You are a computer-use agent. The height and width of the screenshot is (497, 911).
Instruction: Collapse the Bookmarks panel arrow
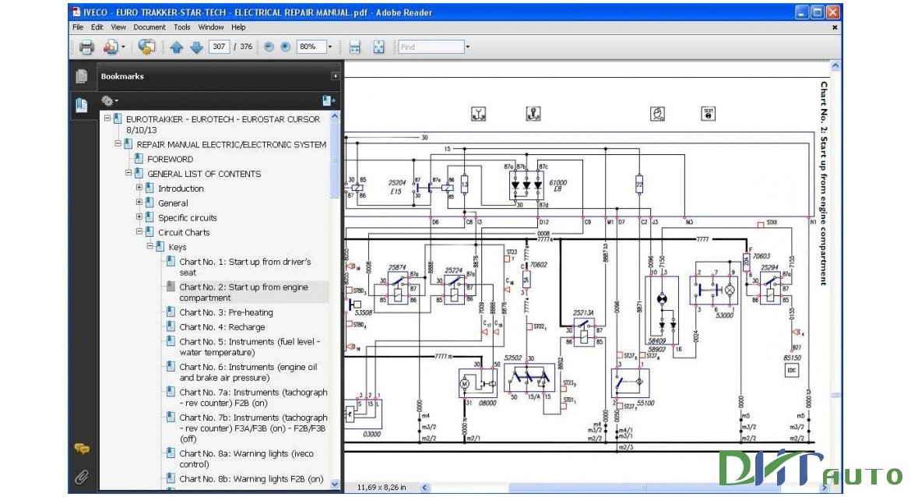(x=336, y=76)
